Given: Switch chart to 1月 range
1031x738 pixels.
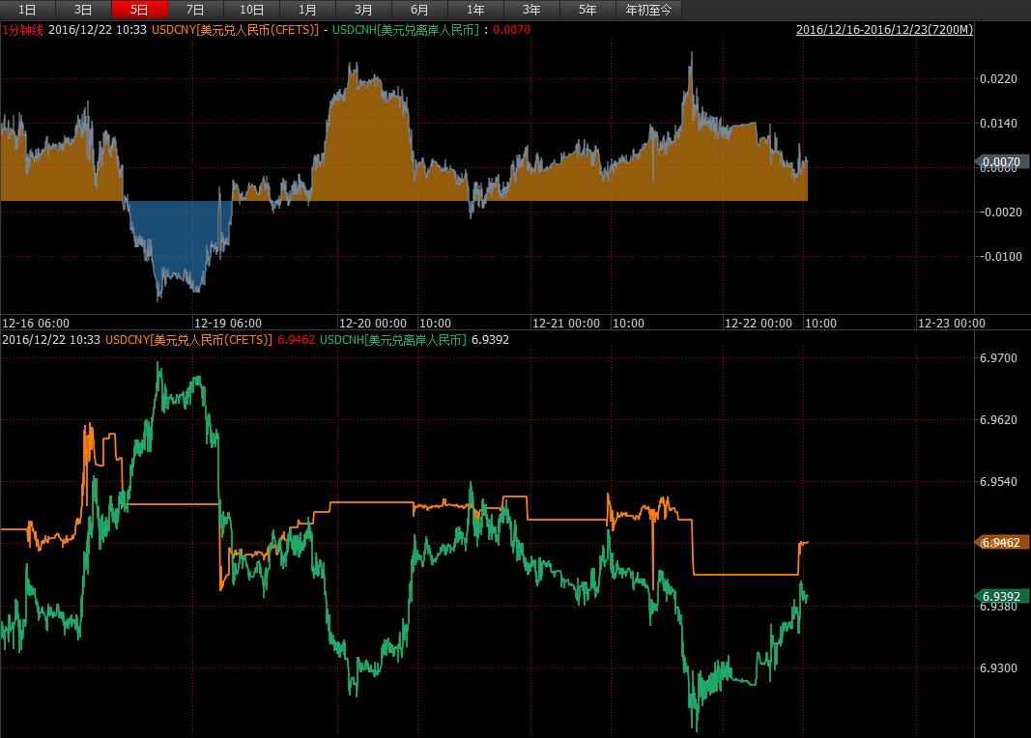Looking at the screenshot, I should (307, 10).
